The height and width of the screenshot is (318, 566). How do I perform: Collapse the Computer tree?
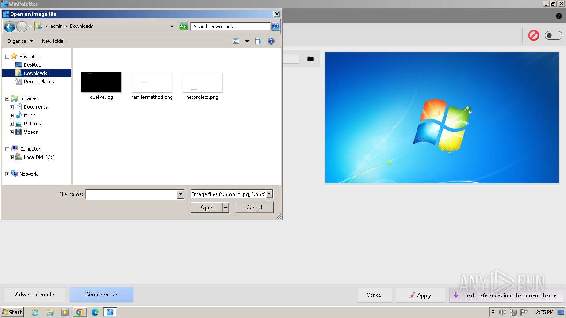pyautogui.click(x=7, y=149)
